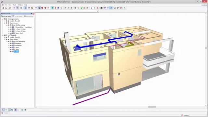Select the Building model.ifc label in tree
The image size is (208, 117).
[x=13, y=19]
